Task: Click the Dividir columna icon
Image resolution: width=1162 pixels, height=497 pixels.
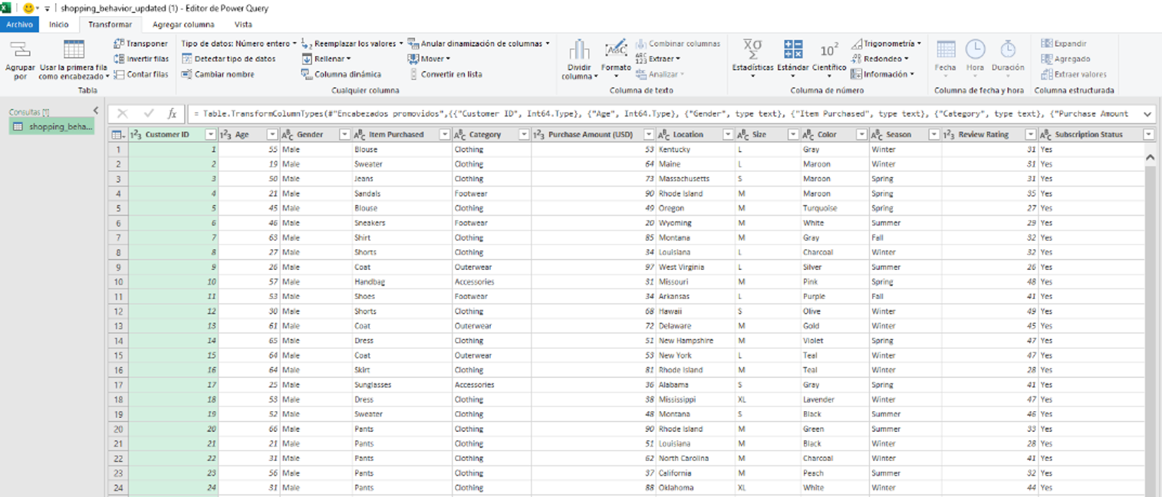Action: point(579,51)
